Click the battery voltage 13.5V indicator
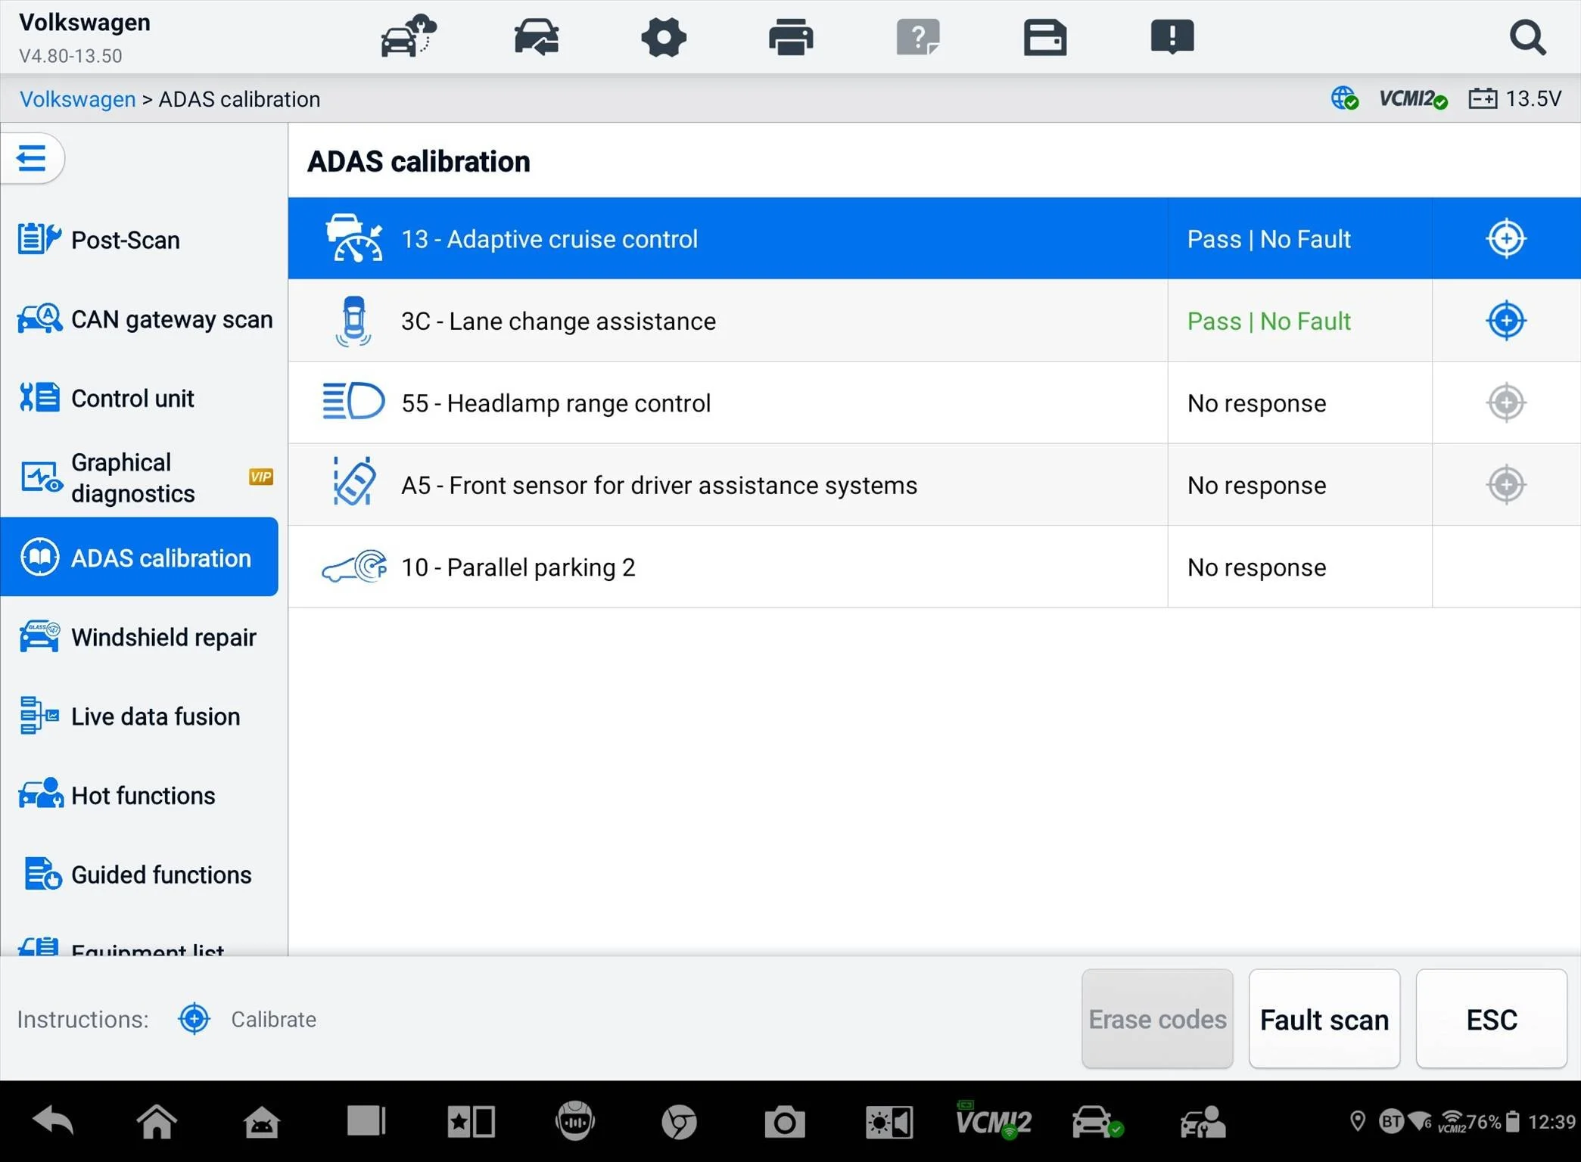Screen dimensions: 1581x1162 pos(1515,98)
